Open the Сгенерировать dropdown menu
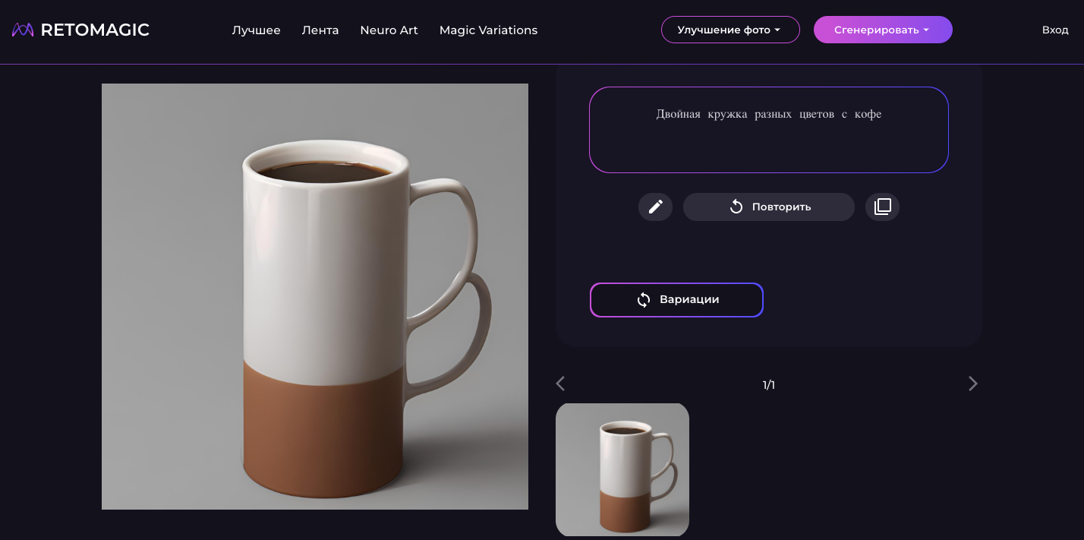Image resolution: width=1084 pixels, height=540 pixels. tap(883, 30)
